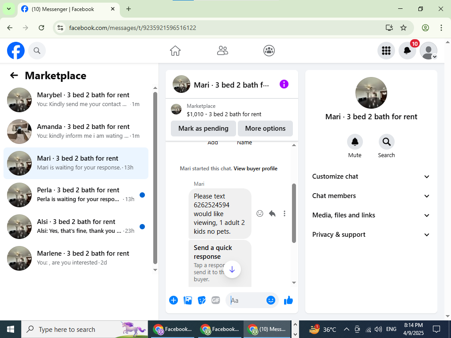Click the install app icon in address bar
The height and width of the screenshot is (338, 451).
point(389,28)
